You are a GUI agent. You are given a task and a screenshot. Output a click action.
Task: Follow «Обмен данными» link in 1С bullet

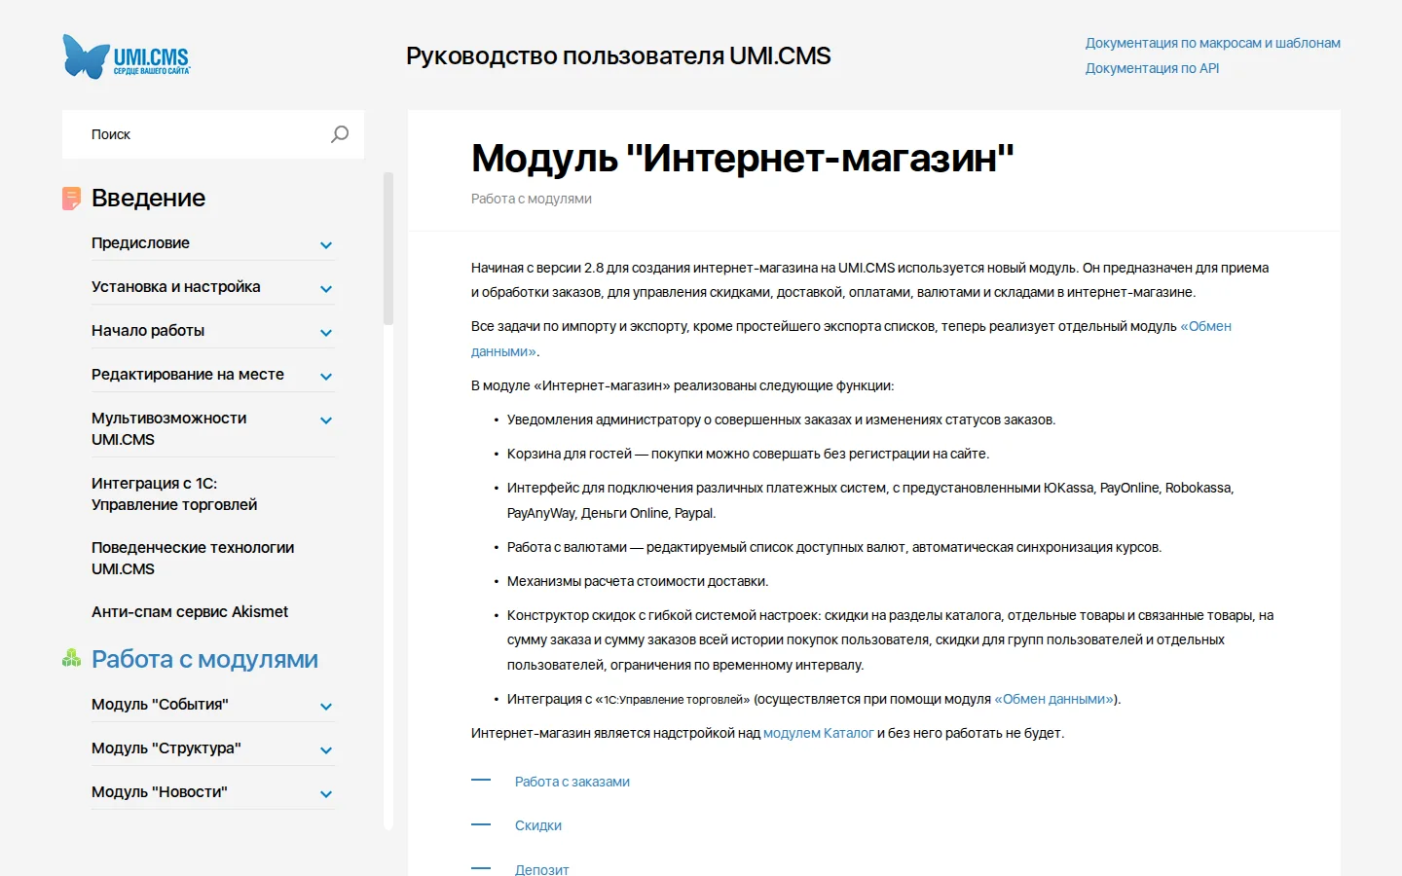point(1054,699)
